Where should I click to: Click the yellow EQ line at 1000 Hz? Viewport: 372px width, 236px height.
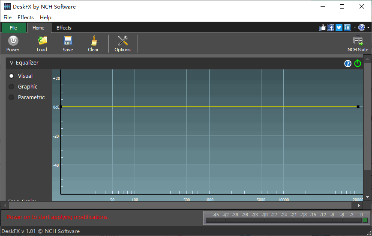[x=209, y=107]
